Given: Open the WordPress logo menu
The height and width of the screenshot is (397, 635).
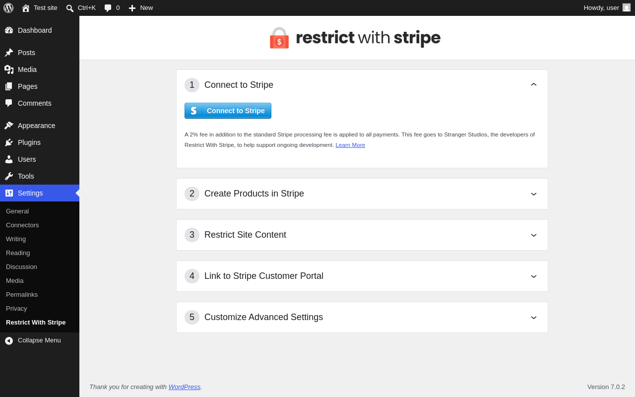Looking at the screenshot, I should 8,8.
